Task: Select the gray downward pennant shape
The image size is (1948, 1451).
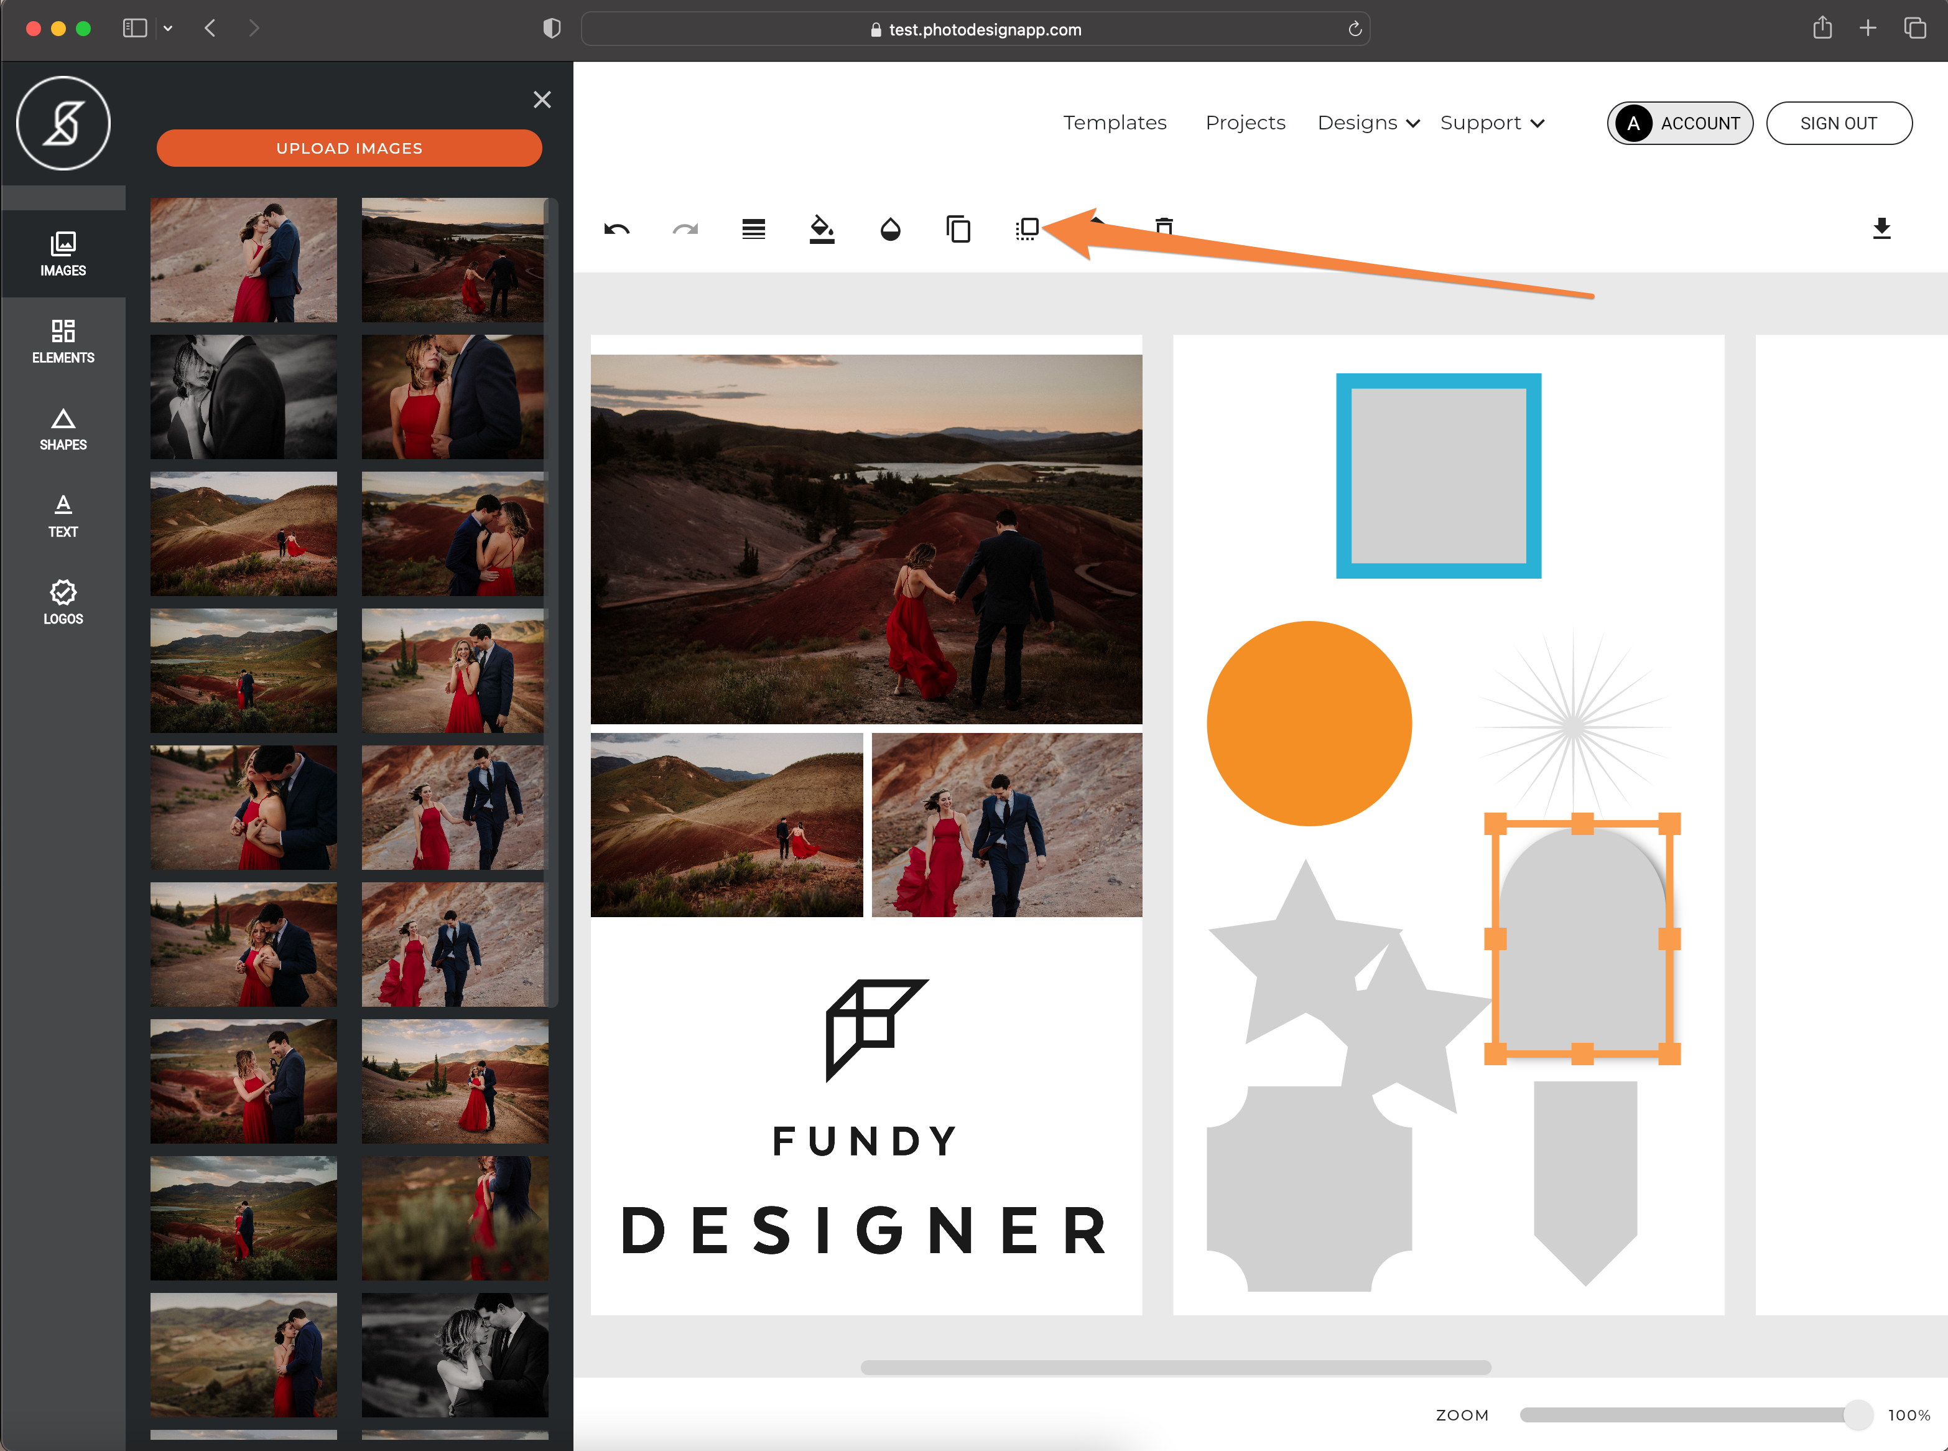Action: (x=1585, y=1183)
